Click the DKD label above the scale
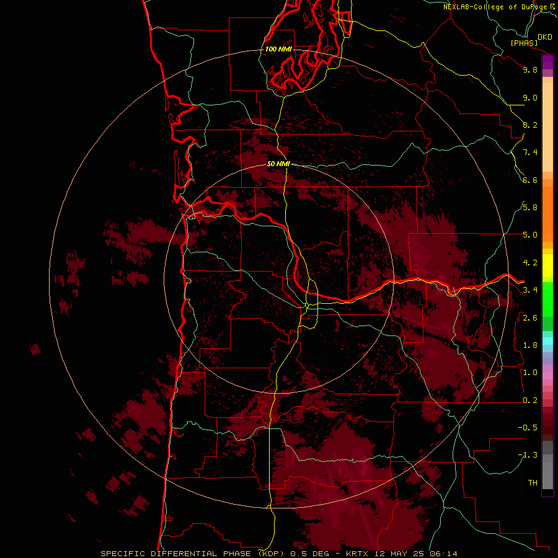 pyautogui.click(x=545, y=37)
